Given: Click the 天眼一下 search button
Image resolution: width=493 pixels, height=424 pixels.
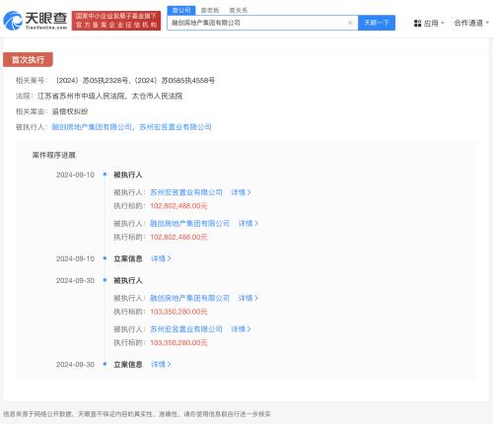Looking at the screenshot, I should pyautogui.click(x=377, y=23).
